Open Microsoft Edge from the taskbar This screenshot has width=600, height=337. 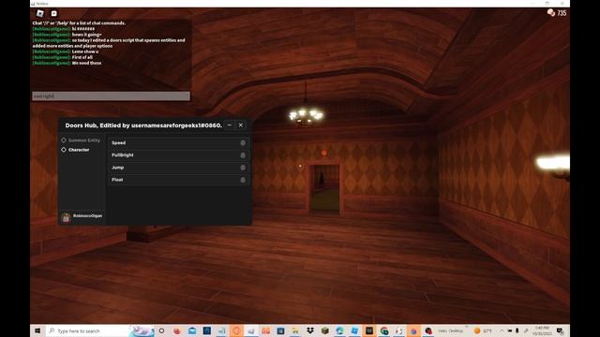click(x=339, y=330)
